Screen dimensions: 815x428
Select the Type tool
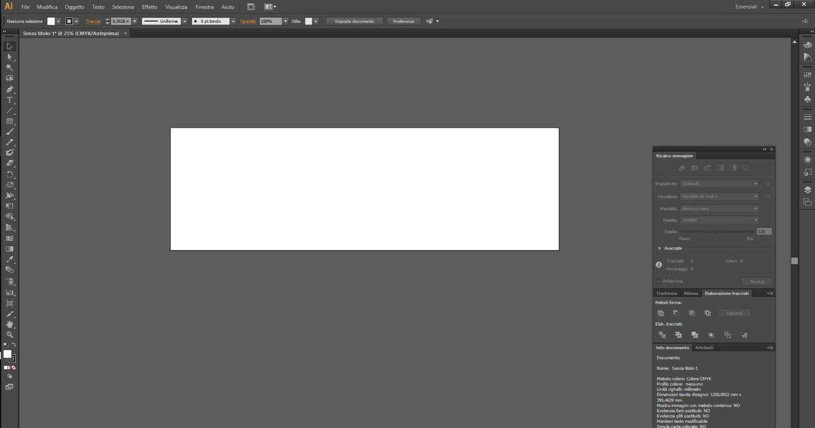[x=10, y=100]
